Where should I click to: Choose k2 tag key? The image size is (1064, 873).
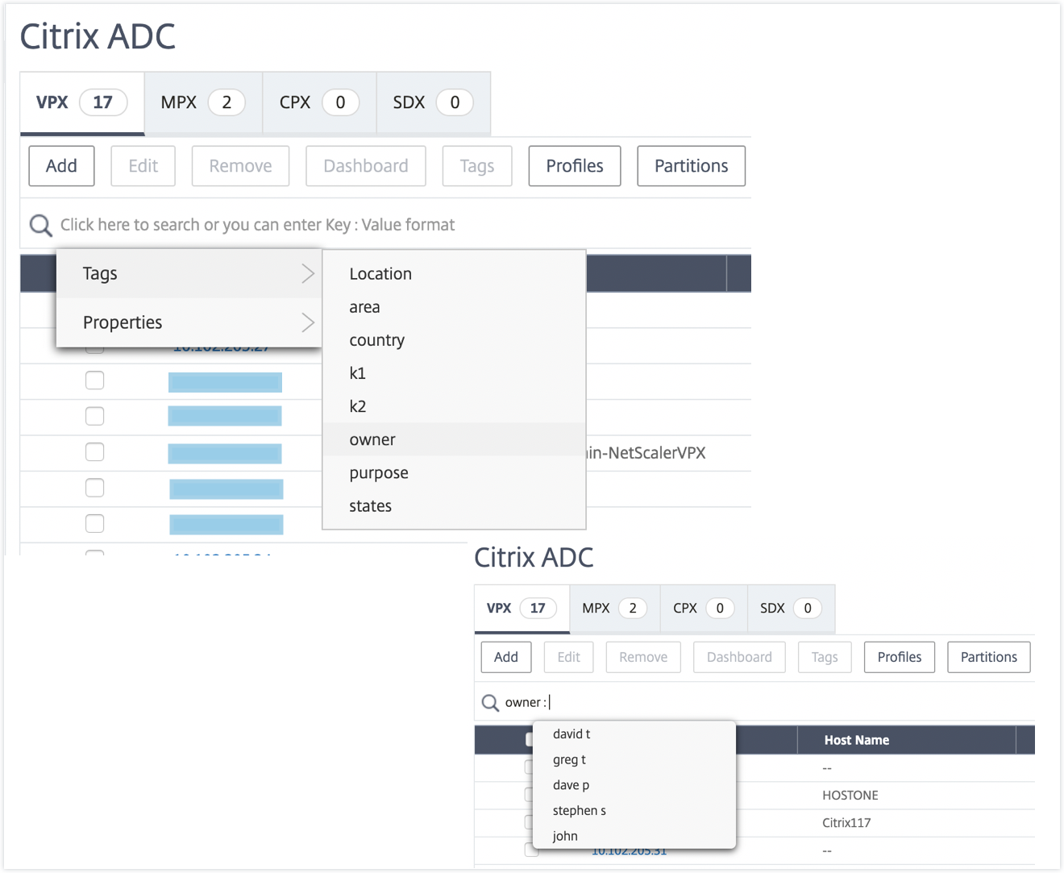tap(454, 406)
